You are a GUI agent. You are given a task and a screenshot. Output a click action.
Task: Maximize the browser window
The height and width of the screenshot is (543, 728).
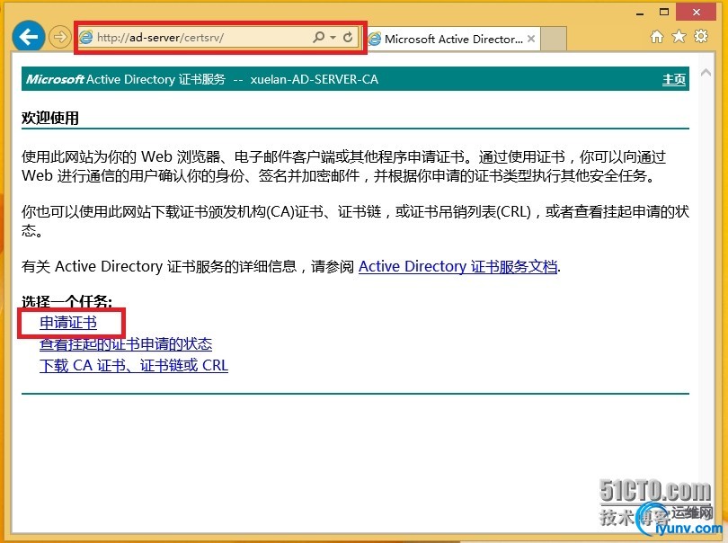[x=664, y=13]
